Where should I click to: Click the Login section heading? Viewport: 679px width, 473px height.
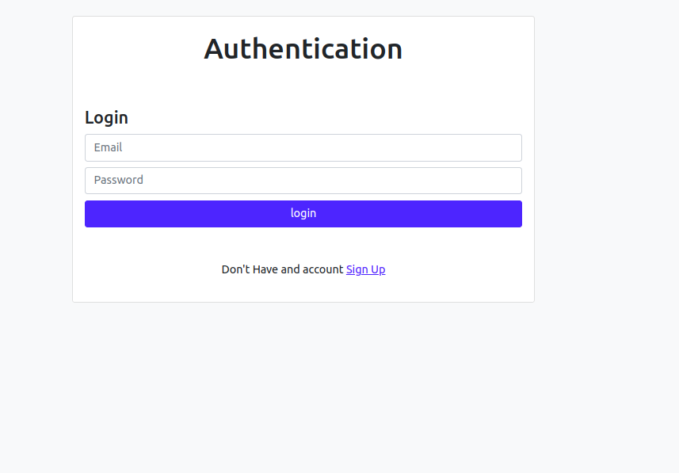106,117
